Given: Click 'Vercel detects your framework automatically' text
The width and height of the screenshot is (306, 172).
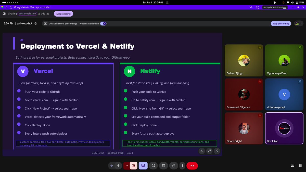Looking at the screenshot, I should coord(55,117).
